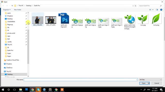Select the DSC_0709.JPG photo thumbnail

(x=38, y=20)
